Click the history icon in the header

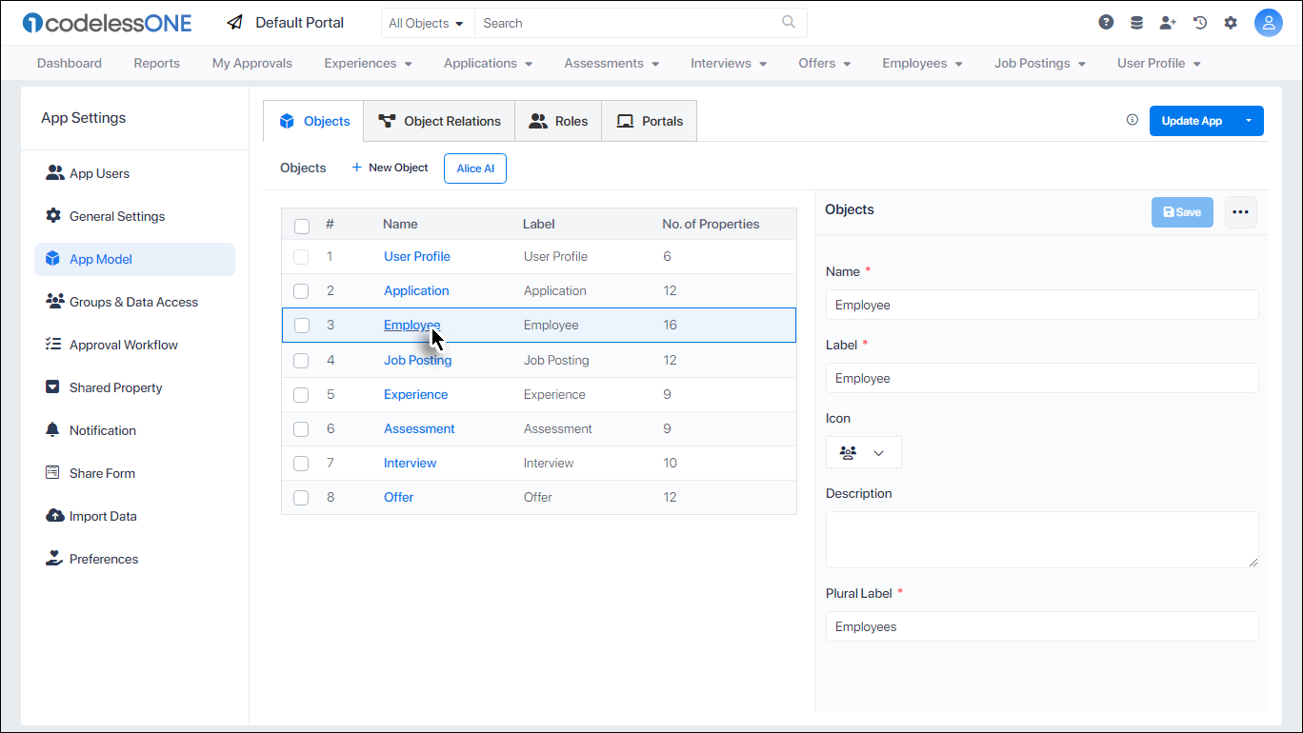[x=1199, y=22]
